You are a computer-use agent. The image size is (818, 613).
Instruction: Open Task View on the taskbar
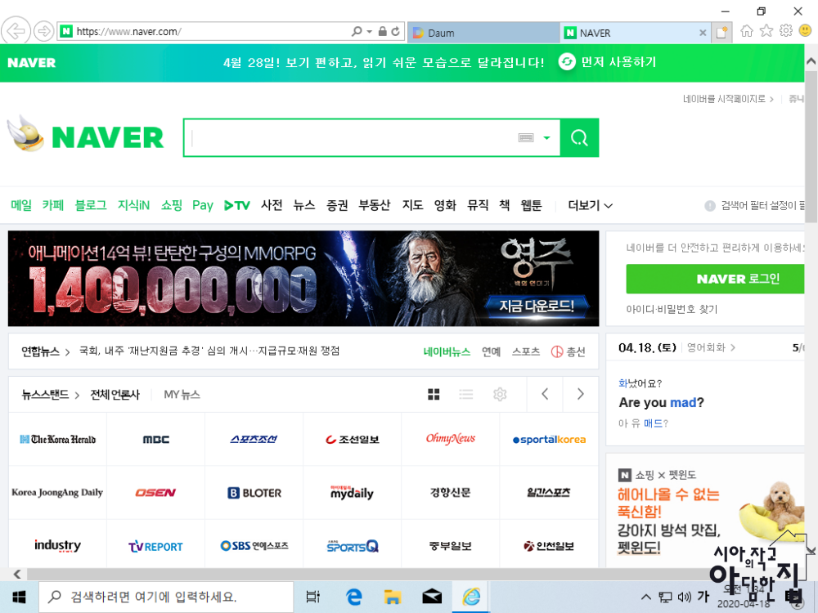tap(313, 597)
